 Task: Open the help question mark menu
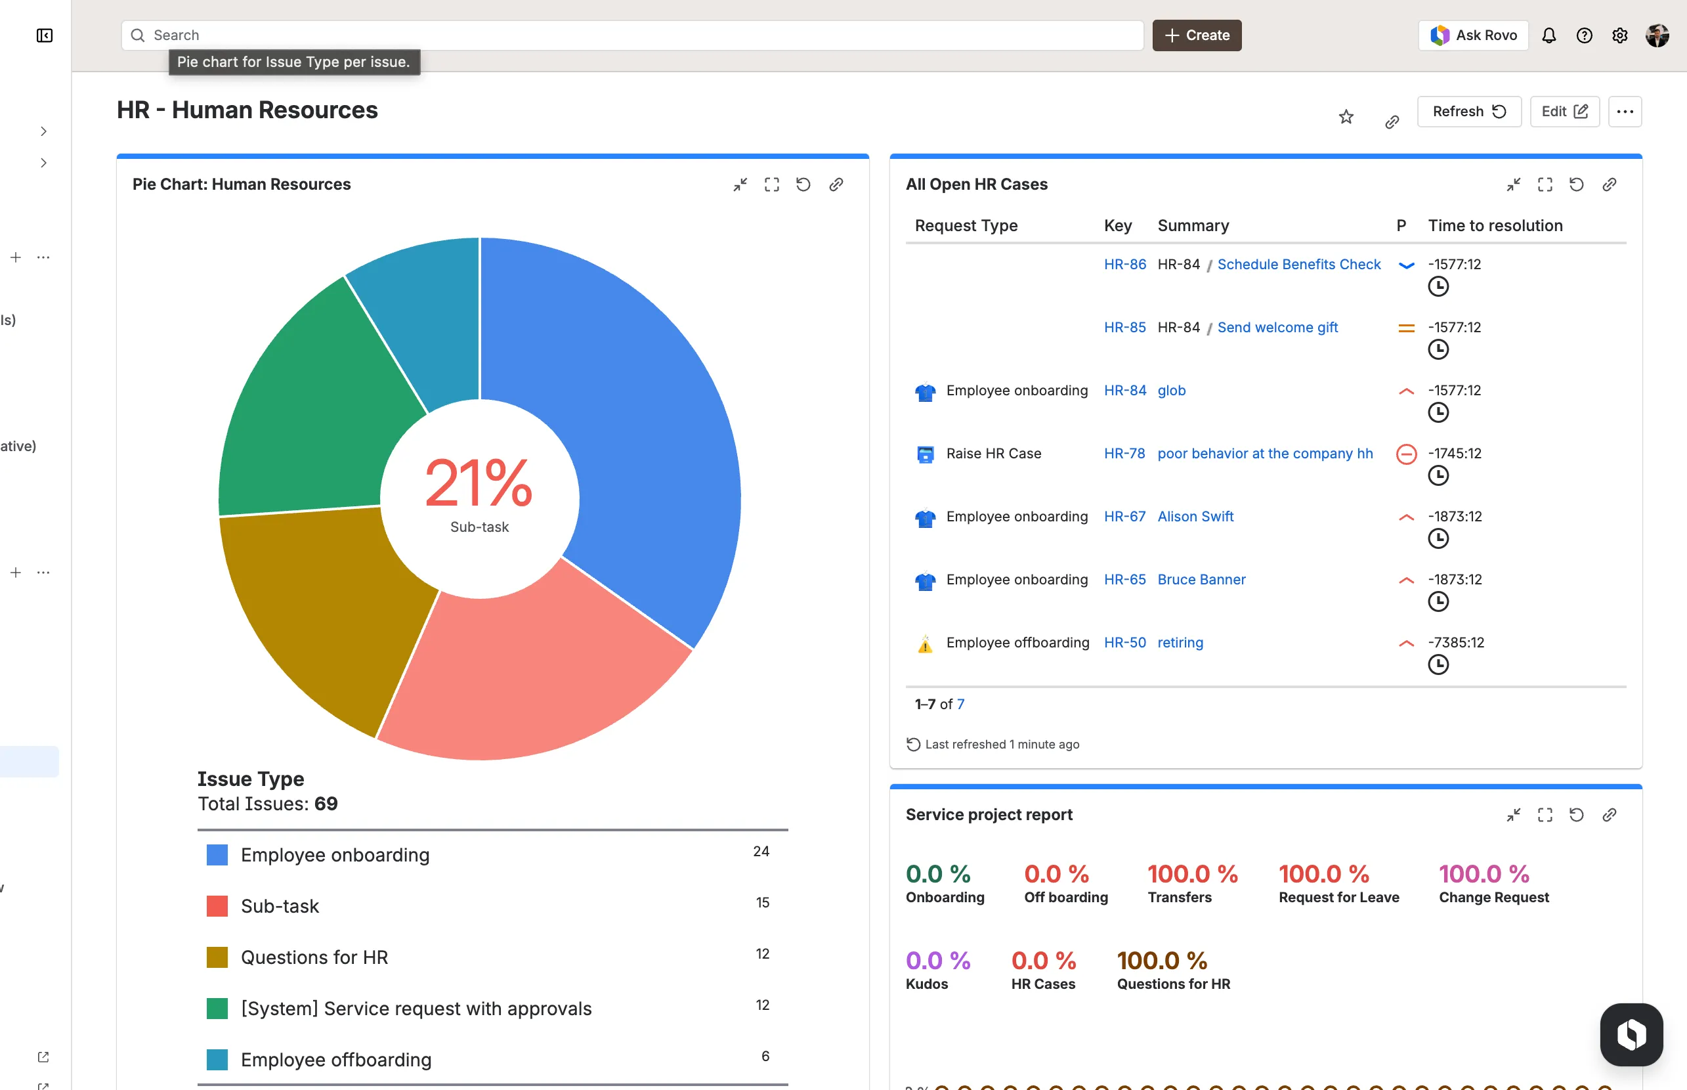point(1585,35)
